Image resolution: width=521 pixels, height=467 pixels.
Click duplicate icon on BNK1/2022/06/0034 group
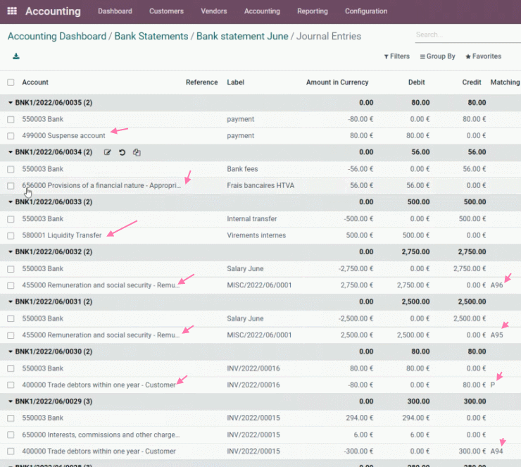click(137, 152)
